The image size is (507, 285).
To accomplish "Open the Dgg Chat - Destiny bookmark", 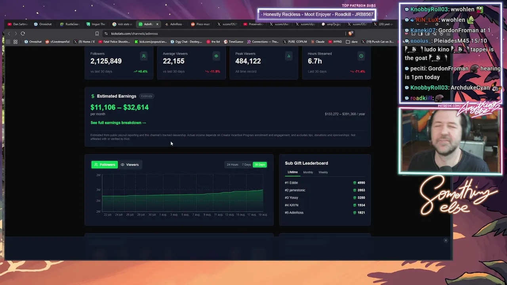I will coord(187,42).
